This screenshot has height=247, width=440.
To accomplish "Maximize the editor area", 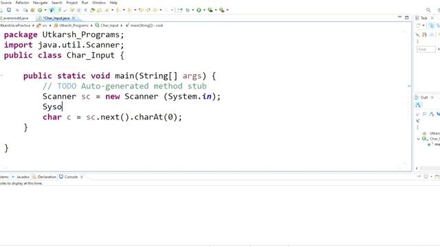I will [406, 18].
